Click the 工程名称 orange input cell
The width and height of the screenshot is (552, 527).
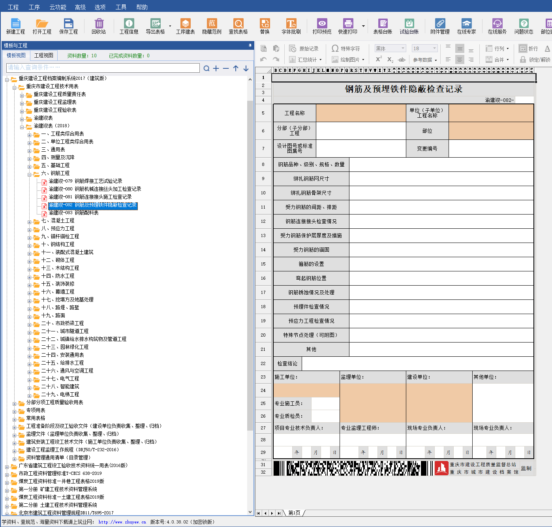click(x=361, y=113)
